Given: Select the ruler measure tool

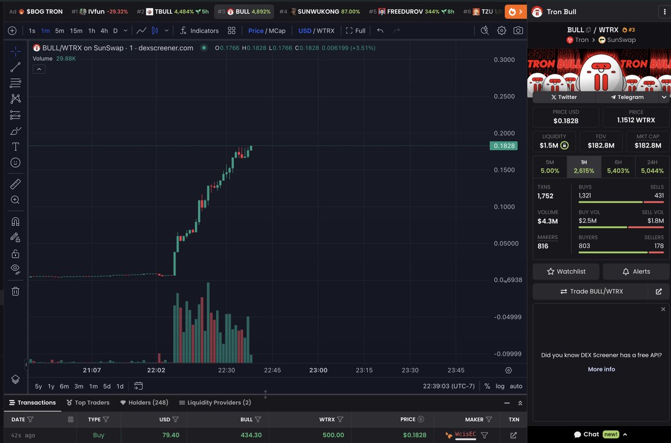Looking at the screenshot, I should tap(15, 183).
